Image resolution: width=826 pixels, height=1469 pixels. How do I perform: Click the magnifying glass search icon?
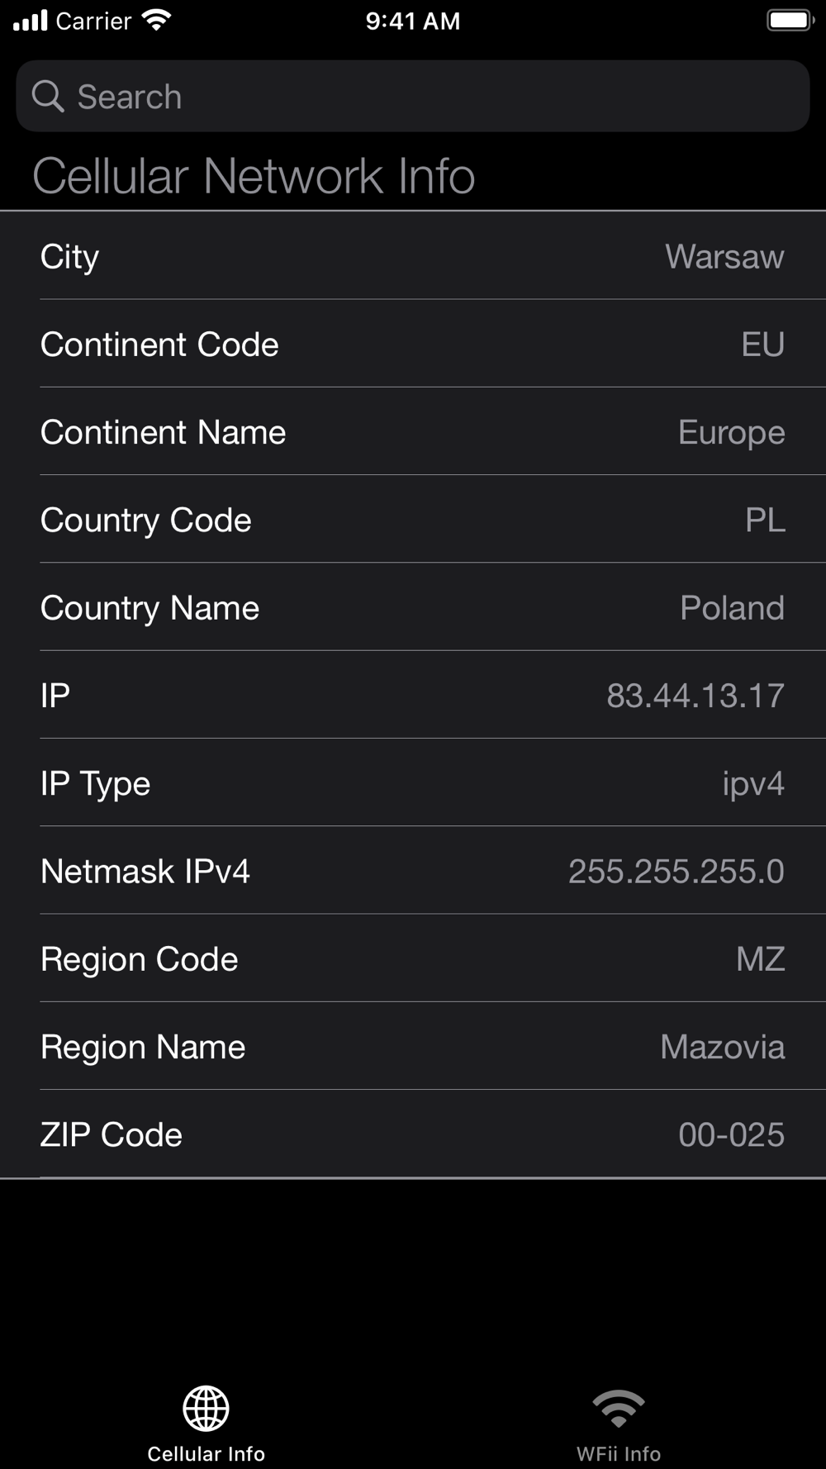48,96
